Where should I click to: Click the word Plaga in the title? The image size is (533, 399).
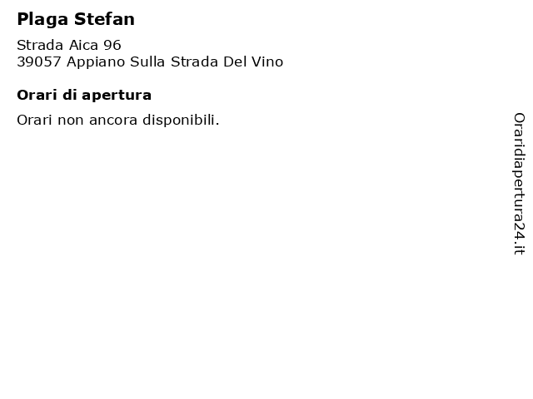(x=42, y=19)
